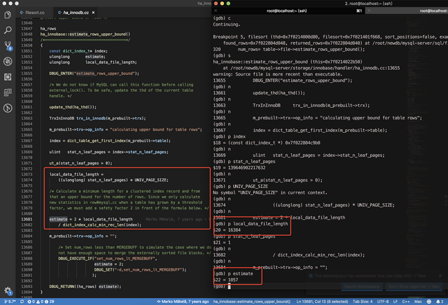Image resolution: width=448 pixels, height=305 pixels.
Task: Open the C++ language mode selector
Action: [406, 301]
